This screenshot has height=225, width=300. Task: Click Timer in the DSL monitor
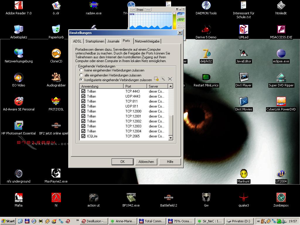coord(148,10)
